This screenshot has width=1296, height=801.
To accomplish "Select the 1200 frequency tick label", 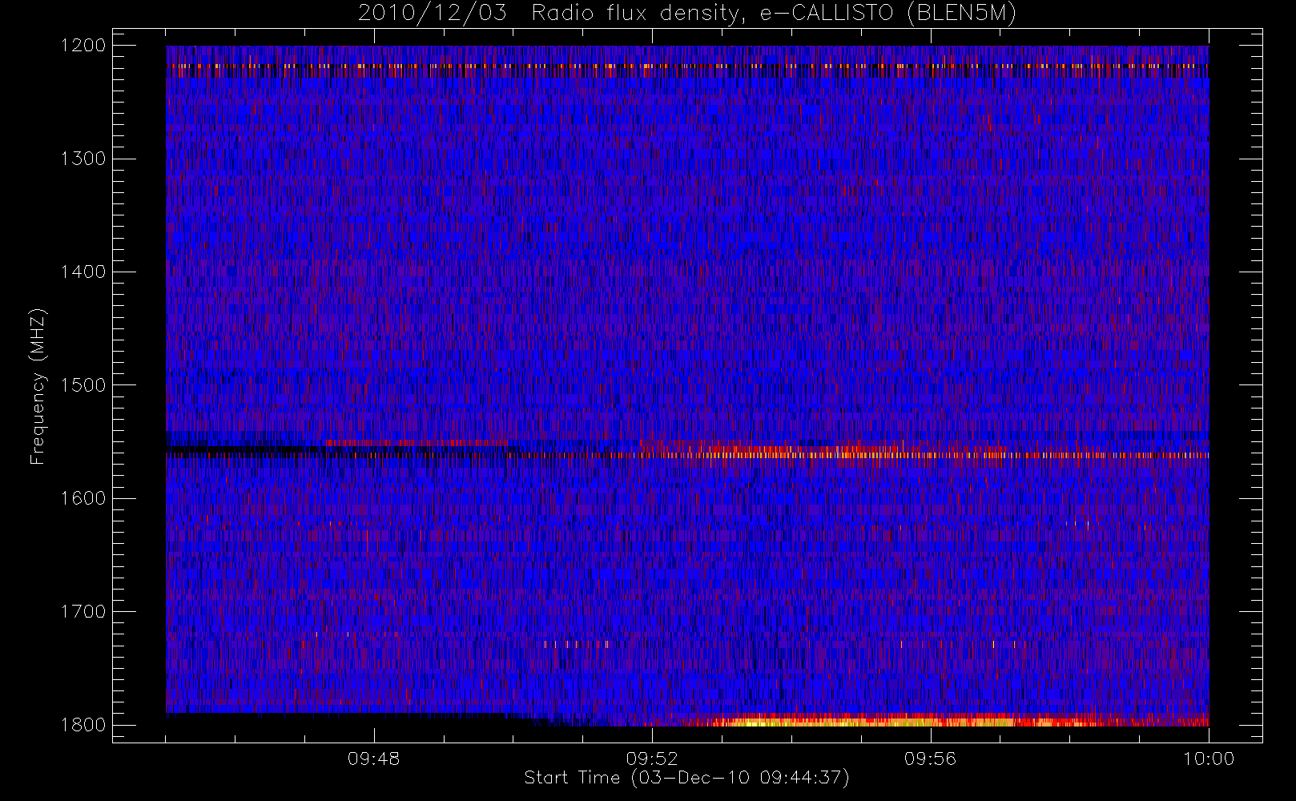I will (x=83, y=46).
